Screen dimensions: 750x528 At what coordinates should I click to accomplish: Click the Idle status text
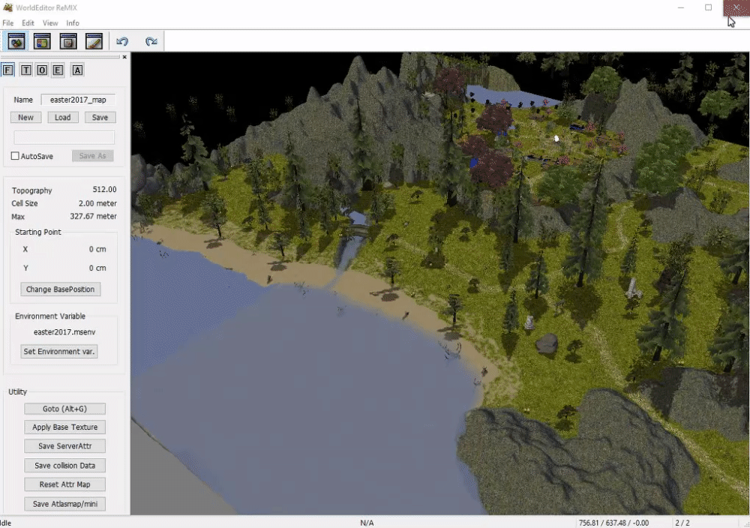pos(6,523)
